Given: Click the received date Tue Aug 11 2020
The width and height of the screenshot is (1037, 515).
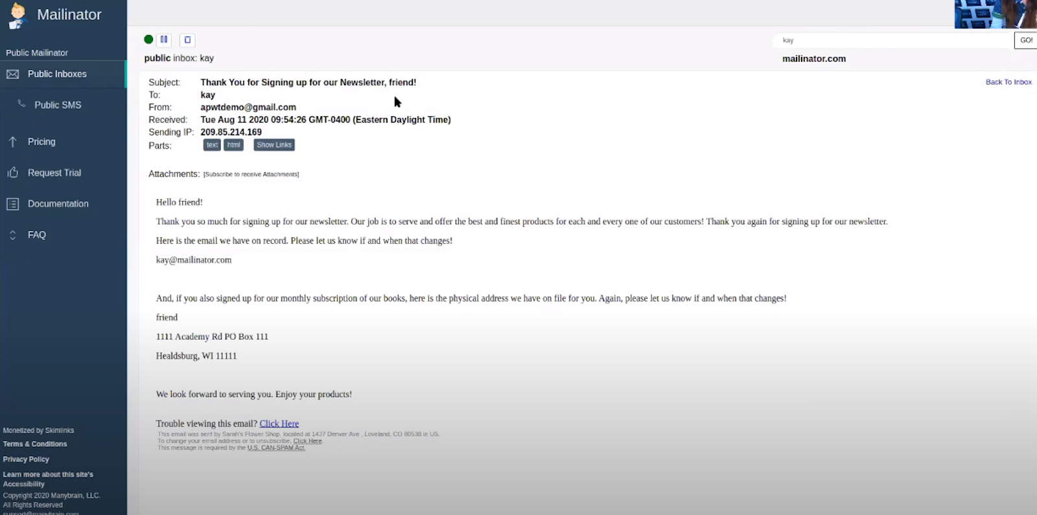Looking at the screenshot, I should pyautogui.click(x=325, y=119).
